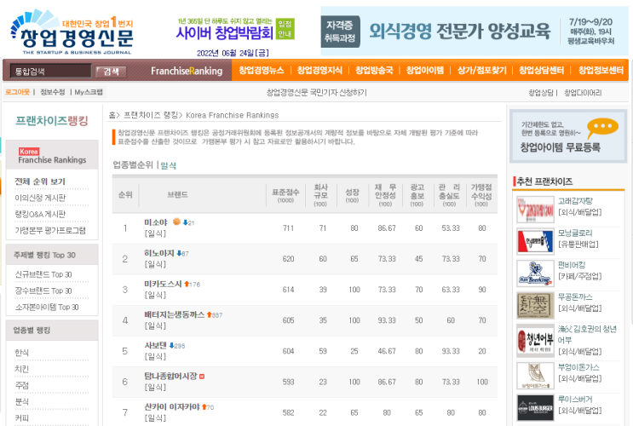The height and width of the screenshot is (426, 633).
Task: Open 신규브랜드 Top 30 ranking
Action: [43, 274]
